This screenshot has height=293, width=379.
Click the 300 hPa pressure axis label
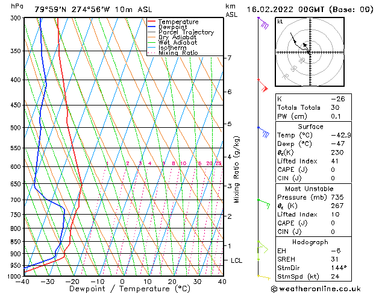pos(17,18)
